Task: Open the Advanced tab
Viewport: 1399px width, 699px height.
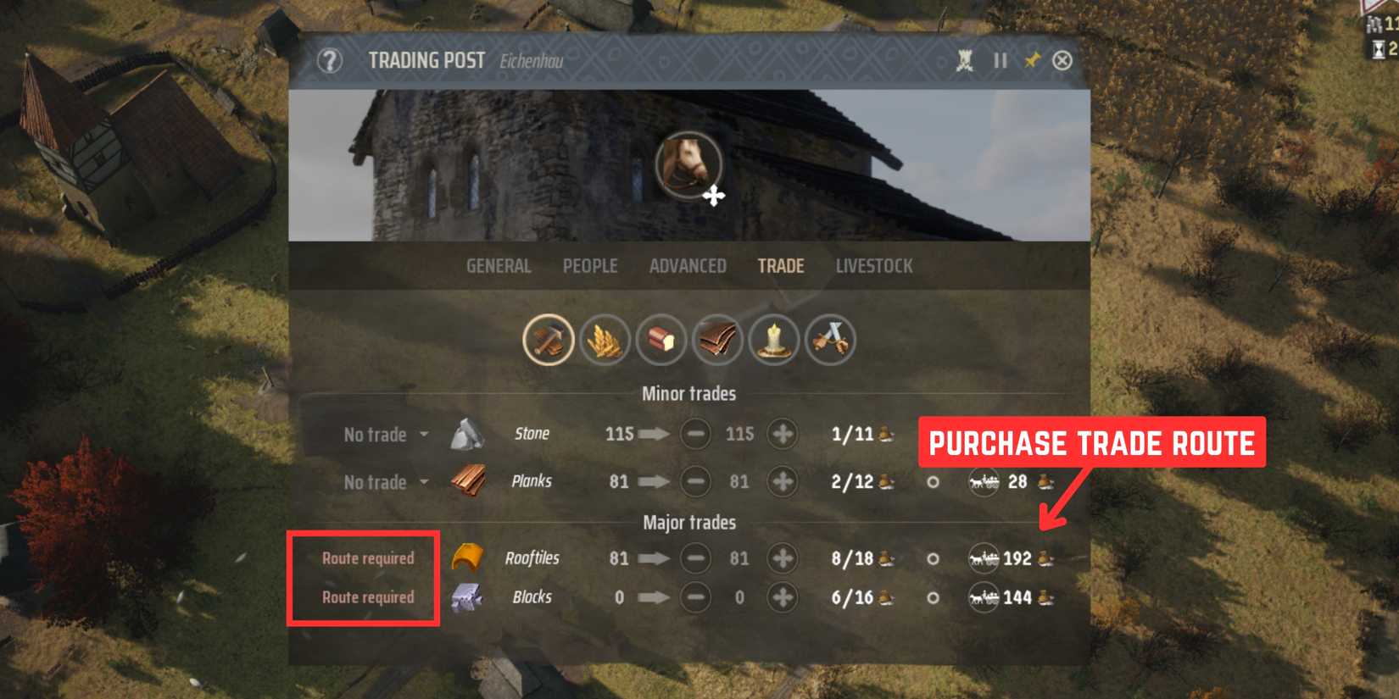Action: [x=688, y=266]
